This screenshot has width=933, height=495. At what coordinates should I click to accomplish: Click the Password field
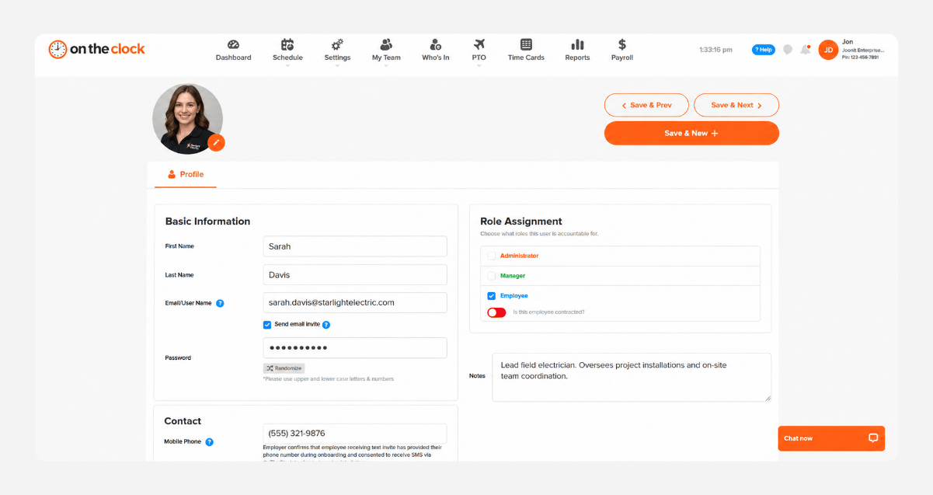tap(355, 348)
